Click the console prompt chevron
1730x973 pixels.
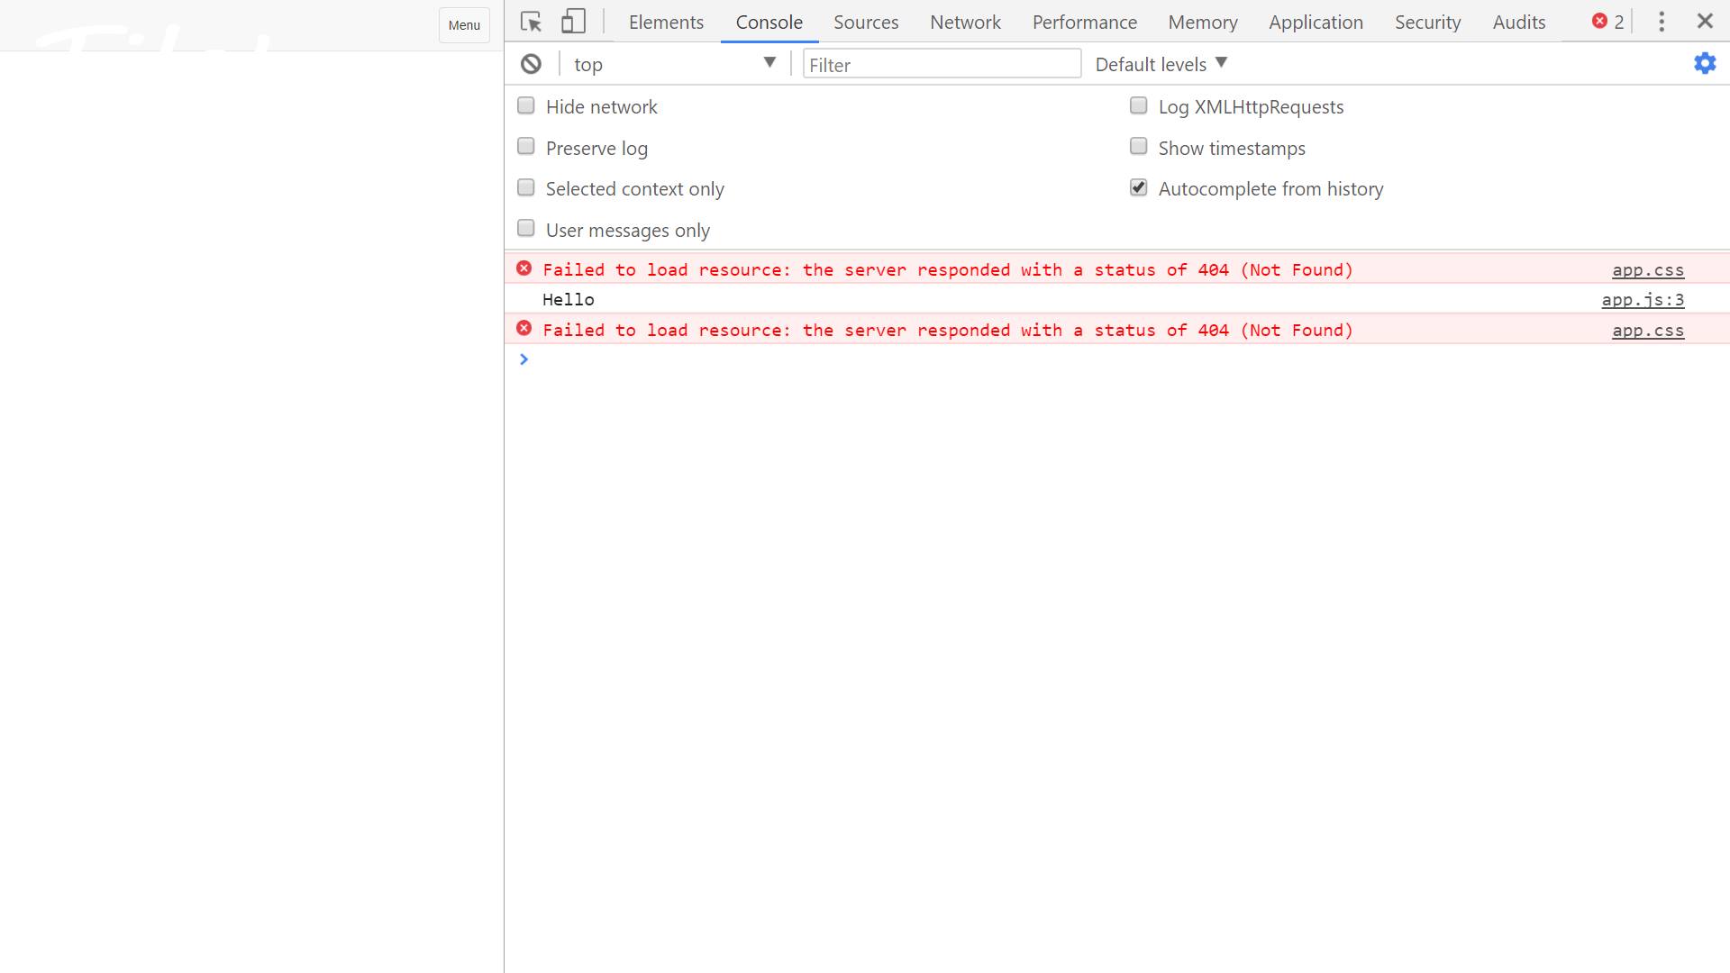524,359
